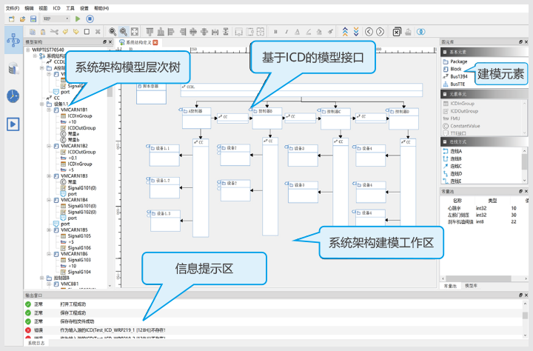533x351 pixels.
Task: Click the play box icon in left sidebar
Action: [x=13, y=124]
